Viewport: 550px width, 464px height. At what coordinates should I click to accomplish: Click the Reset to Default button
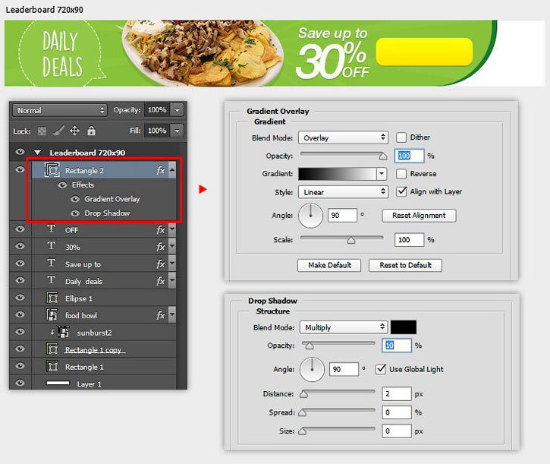click(x=405, y=265)
